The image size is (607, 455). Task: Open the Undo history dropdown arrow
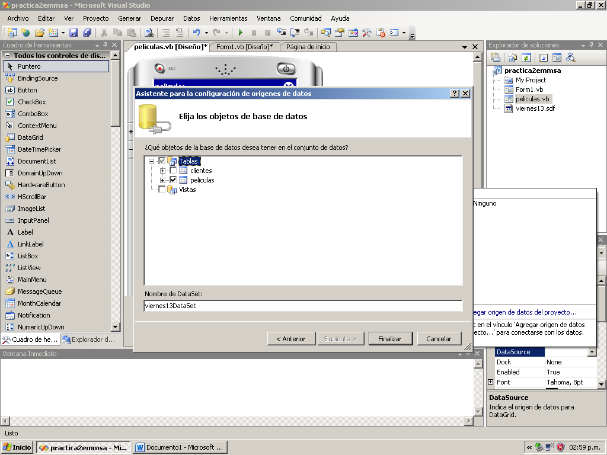pyautogui.click(x=206, y=33)
